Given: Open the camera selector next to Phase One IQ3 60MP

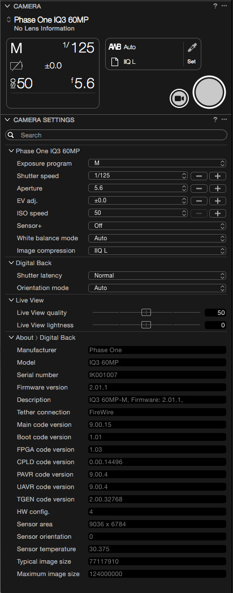Looking at the screenshot, I should tap(8, 20).
